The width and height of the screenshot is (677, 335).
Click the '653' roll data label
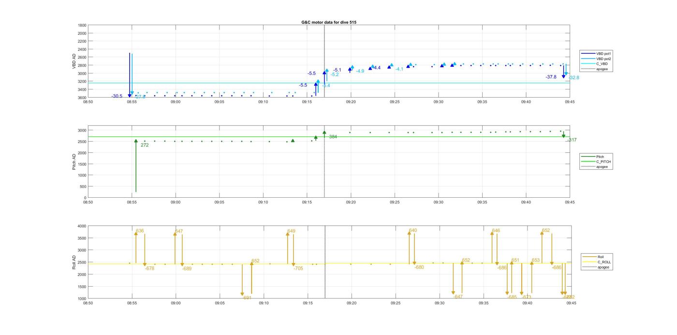(x=536, y=261)
